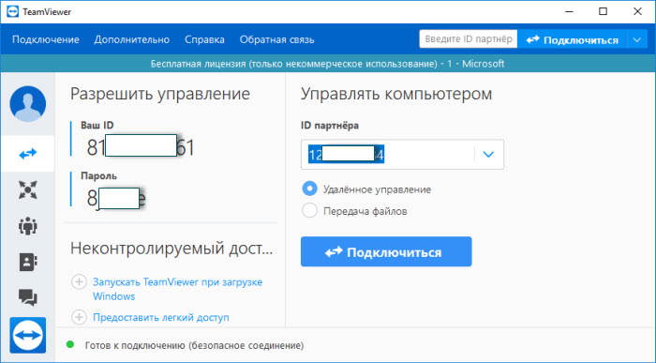Click Готов к подключению status text
656x363 pixels.
pos(195,345)
